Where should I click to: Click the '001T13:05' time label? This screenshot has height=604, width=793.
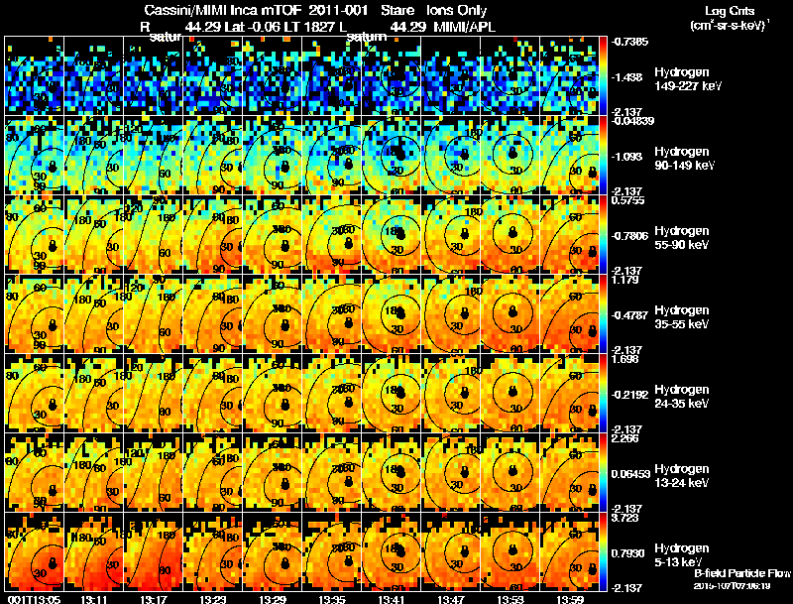35,599
